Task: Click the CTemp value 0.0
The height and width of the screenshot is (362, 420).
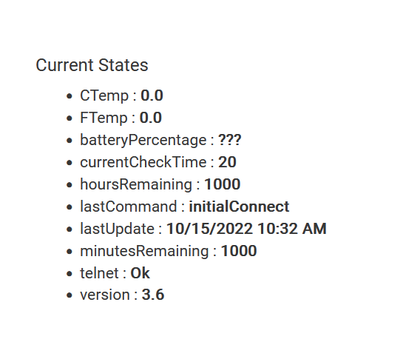Action: pos(152,95)
